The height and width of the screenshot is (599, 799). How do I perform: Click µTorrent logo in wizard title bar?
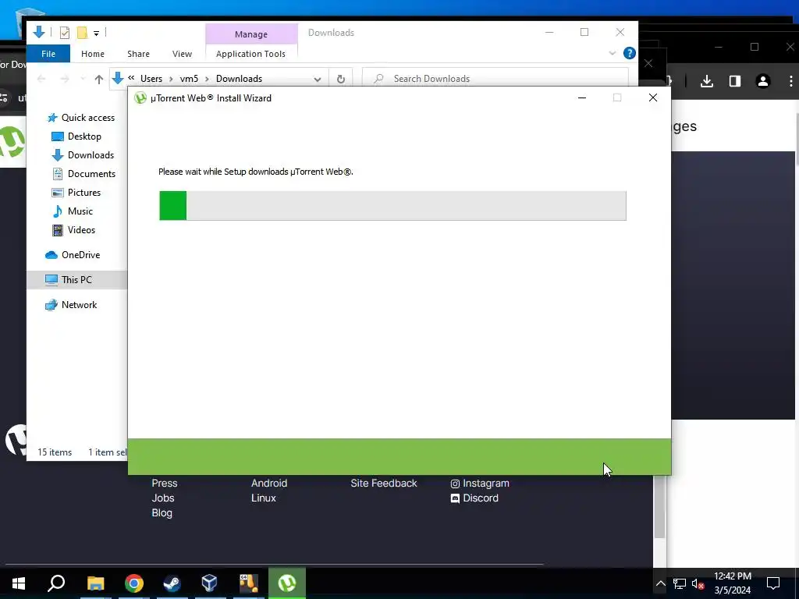click(x=140, y=97)
